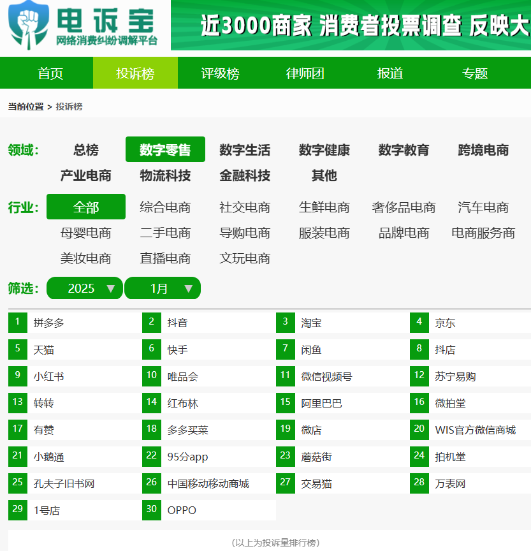Select the 母婴电商 industry

(86, 233)
